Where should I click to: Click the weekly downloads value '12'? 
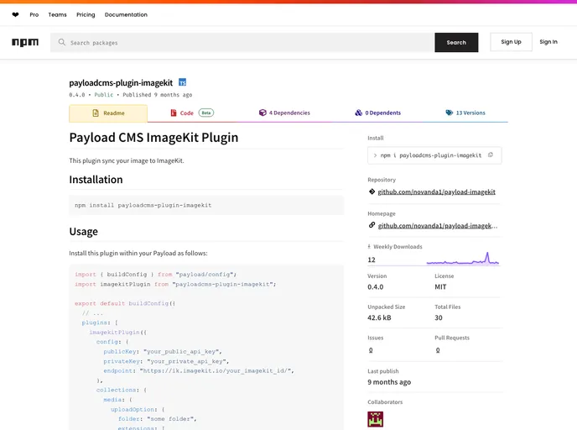pyautogui.click(x=372, y=260)
